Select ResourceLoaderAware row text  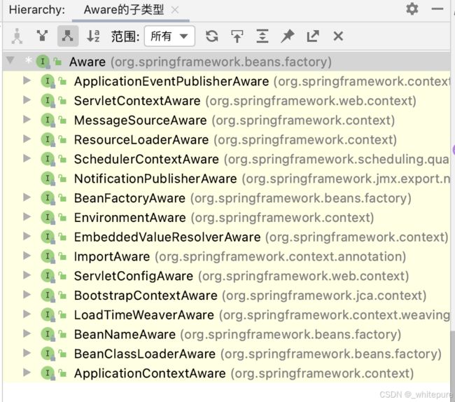(141, 140)
